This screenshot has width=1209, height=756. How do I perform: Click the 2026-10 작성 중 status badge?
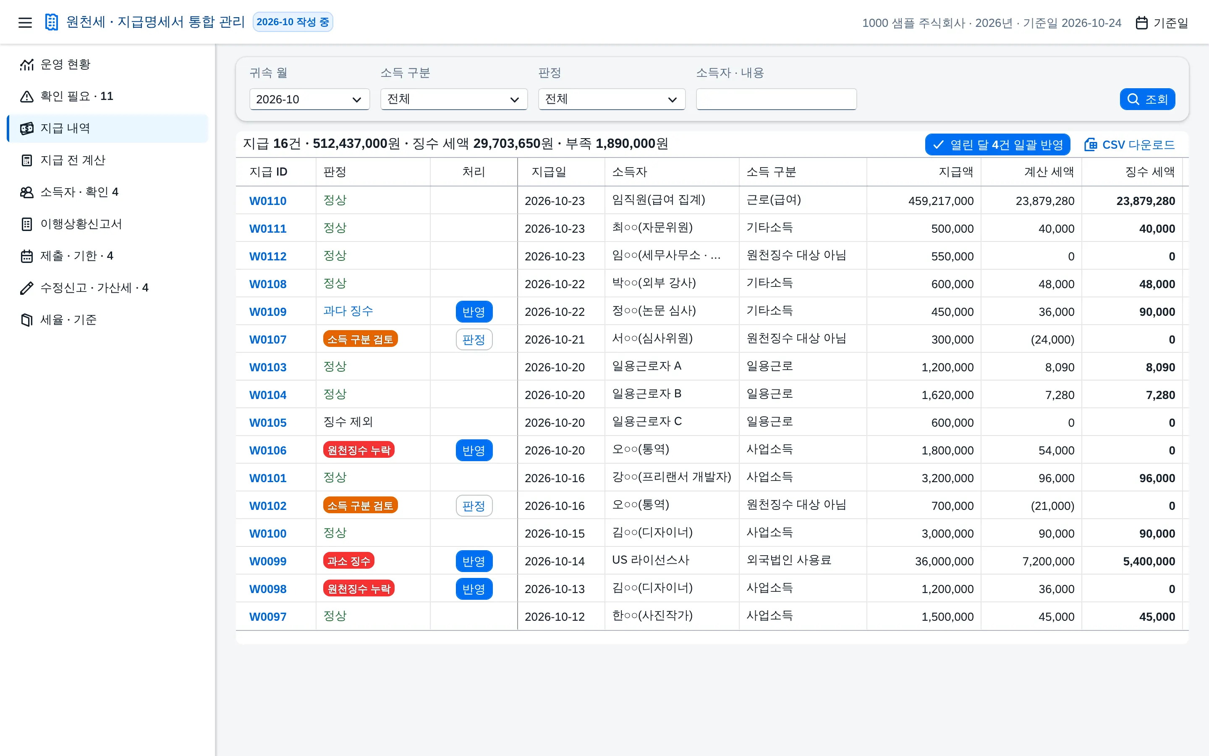(293, 22)
